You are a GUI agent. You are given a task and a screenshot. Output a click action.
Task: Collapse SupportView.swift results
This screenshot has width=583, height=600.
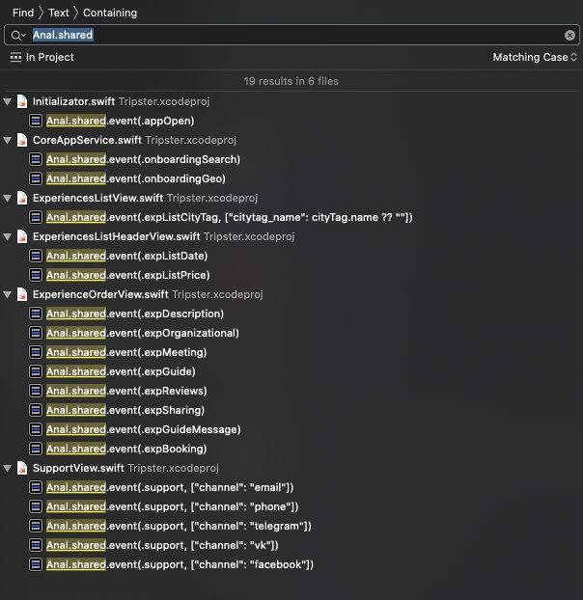click(8, 468)
